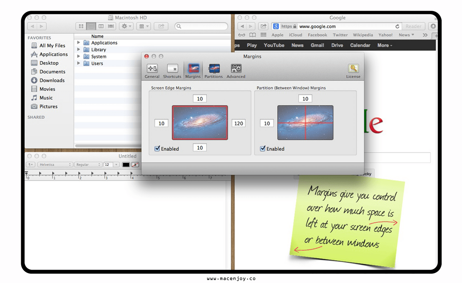Click Safari's share button
The image size is (462, 283).
(263, 27)
